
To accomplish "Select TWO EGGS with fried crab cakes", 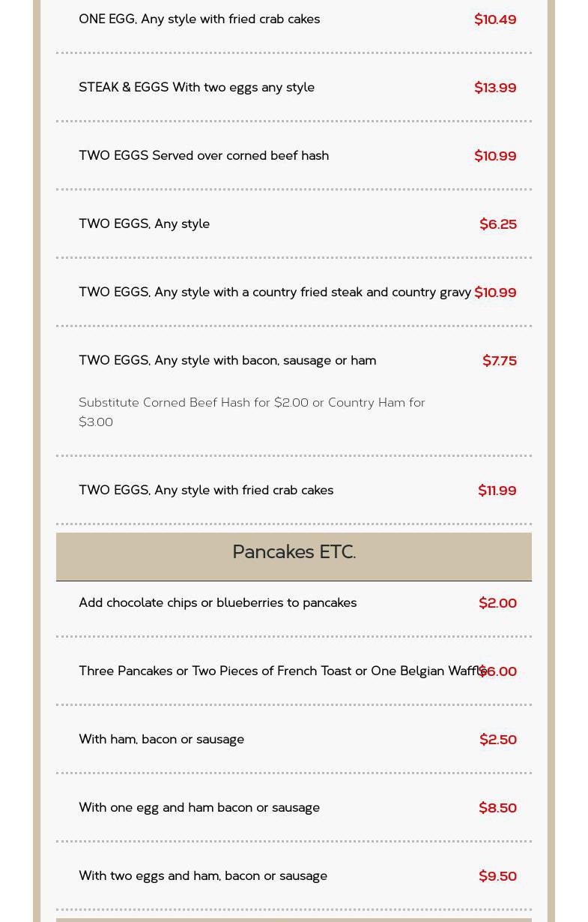I will pyautogui.click(x=206, y=491).
